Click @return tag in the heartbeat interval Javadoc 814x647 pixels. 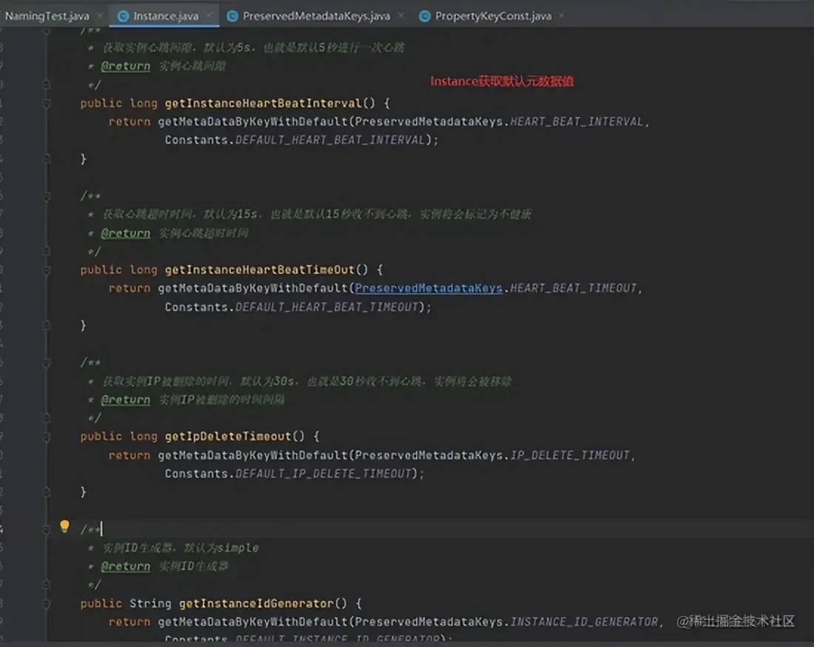pyautogui.click(x=125, y=66)
